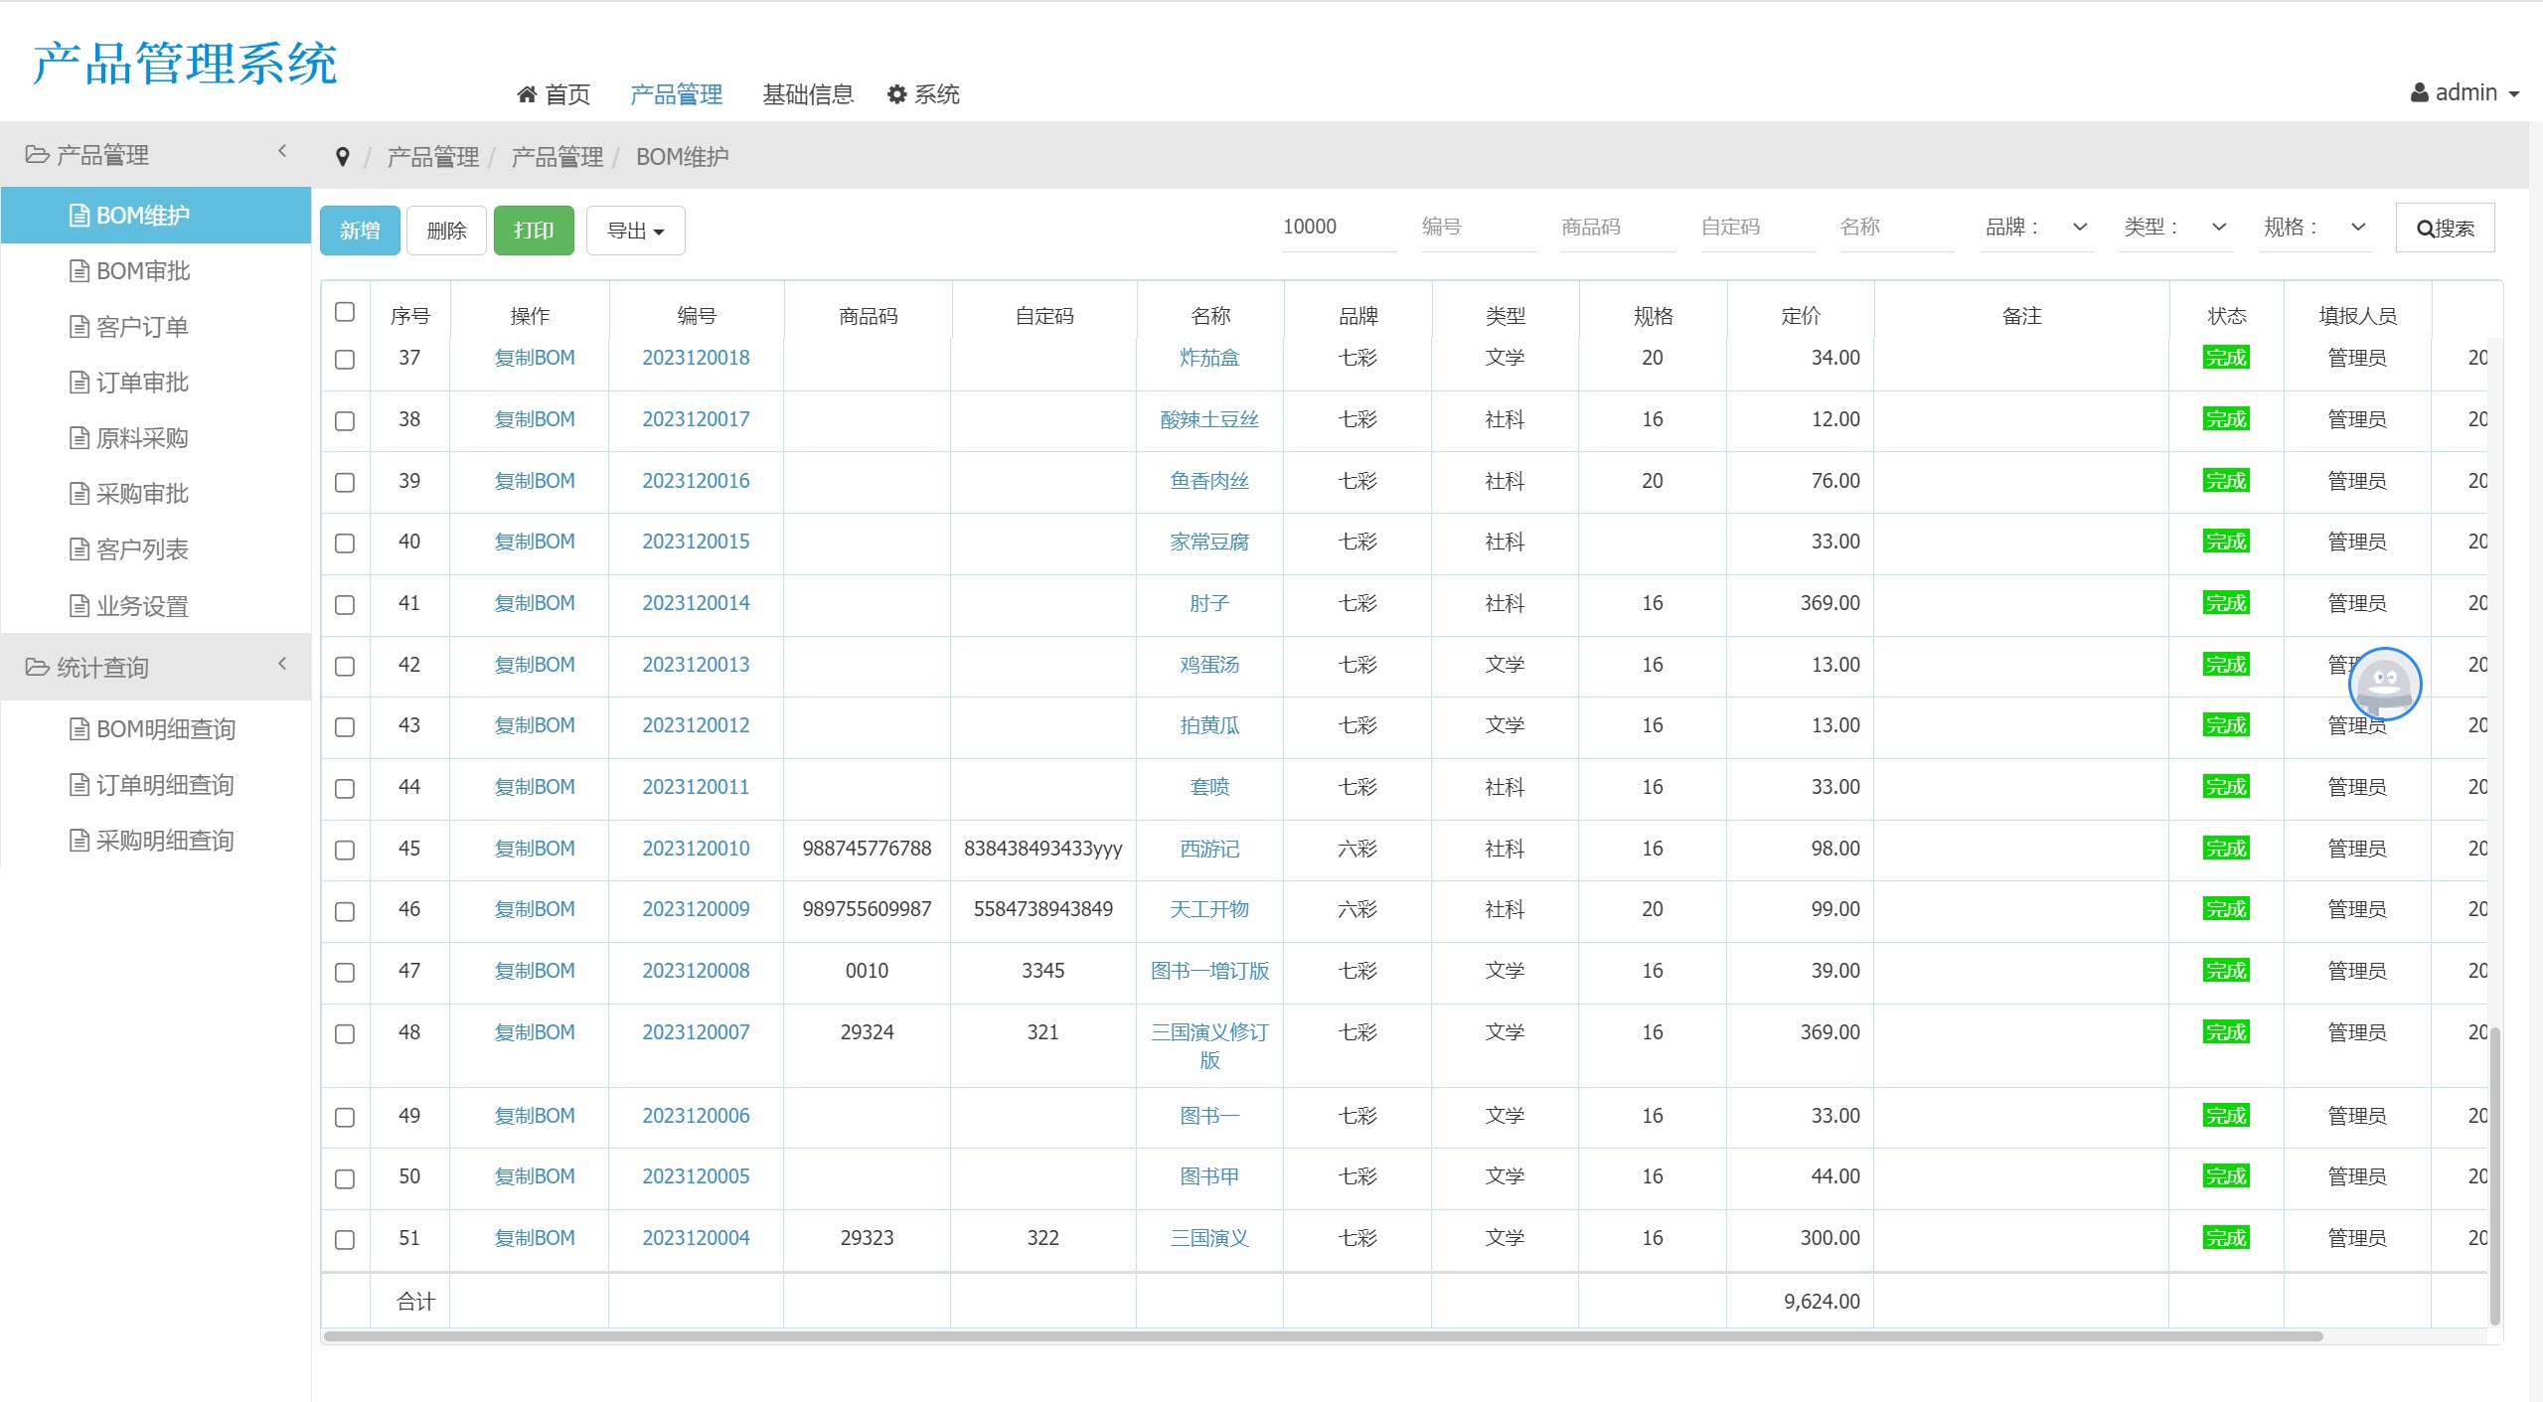Click the folder icon beside sidebar 产品管理

point(37,155)
